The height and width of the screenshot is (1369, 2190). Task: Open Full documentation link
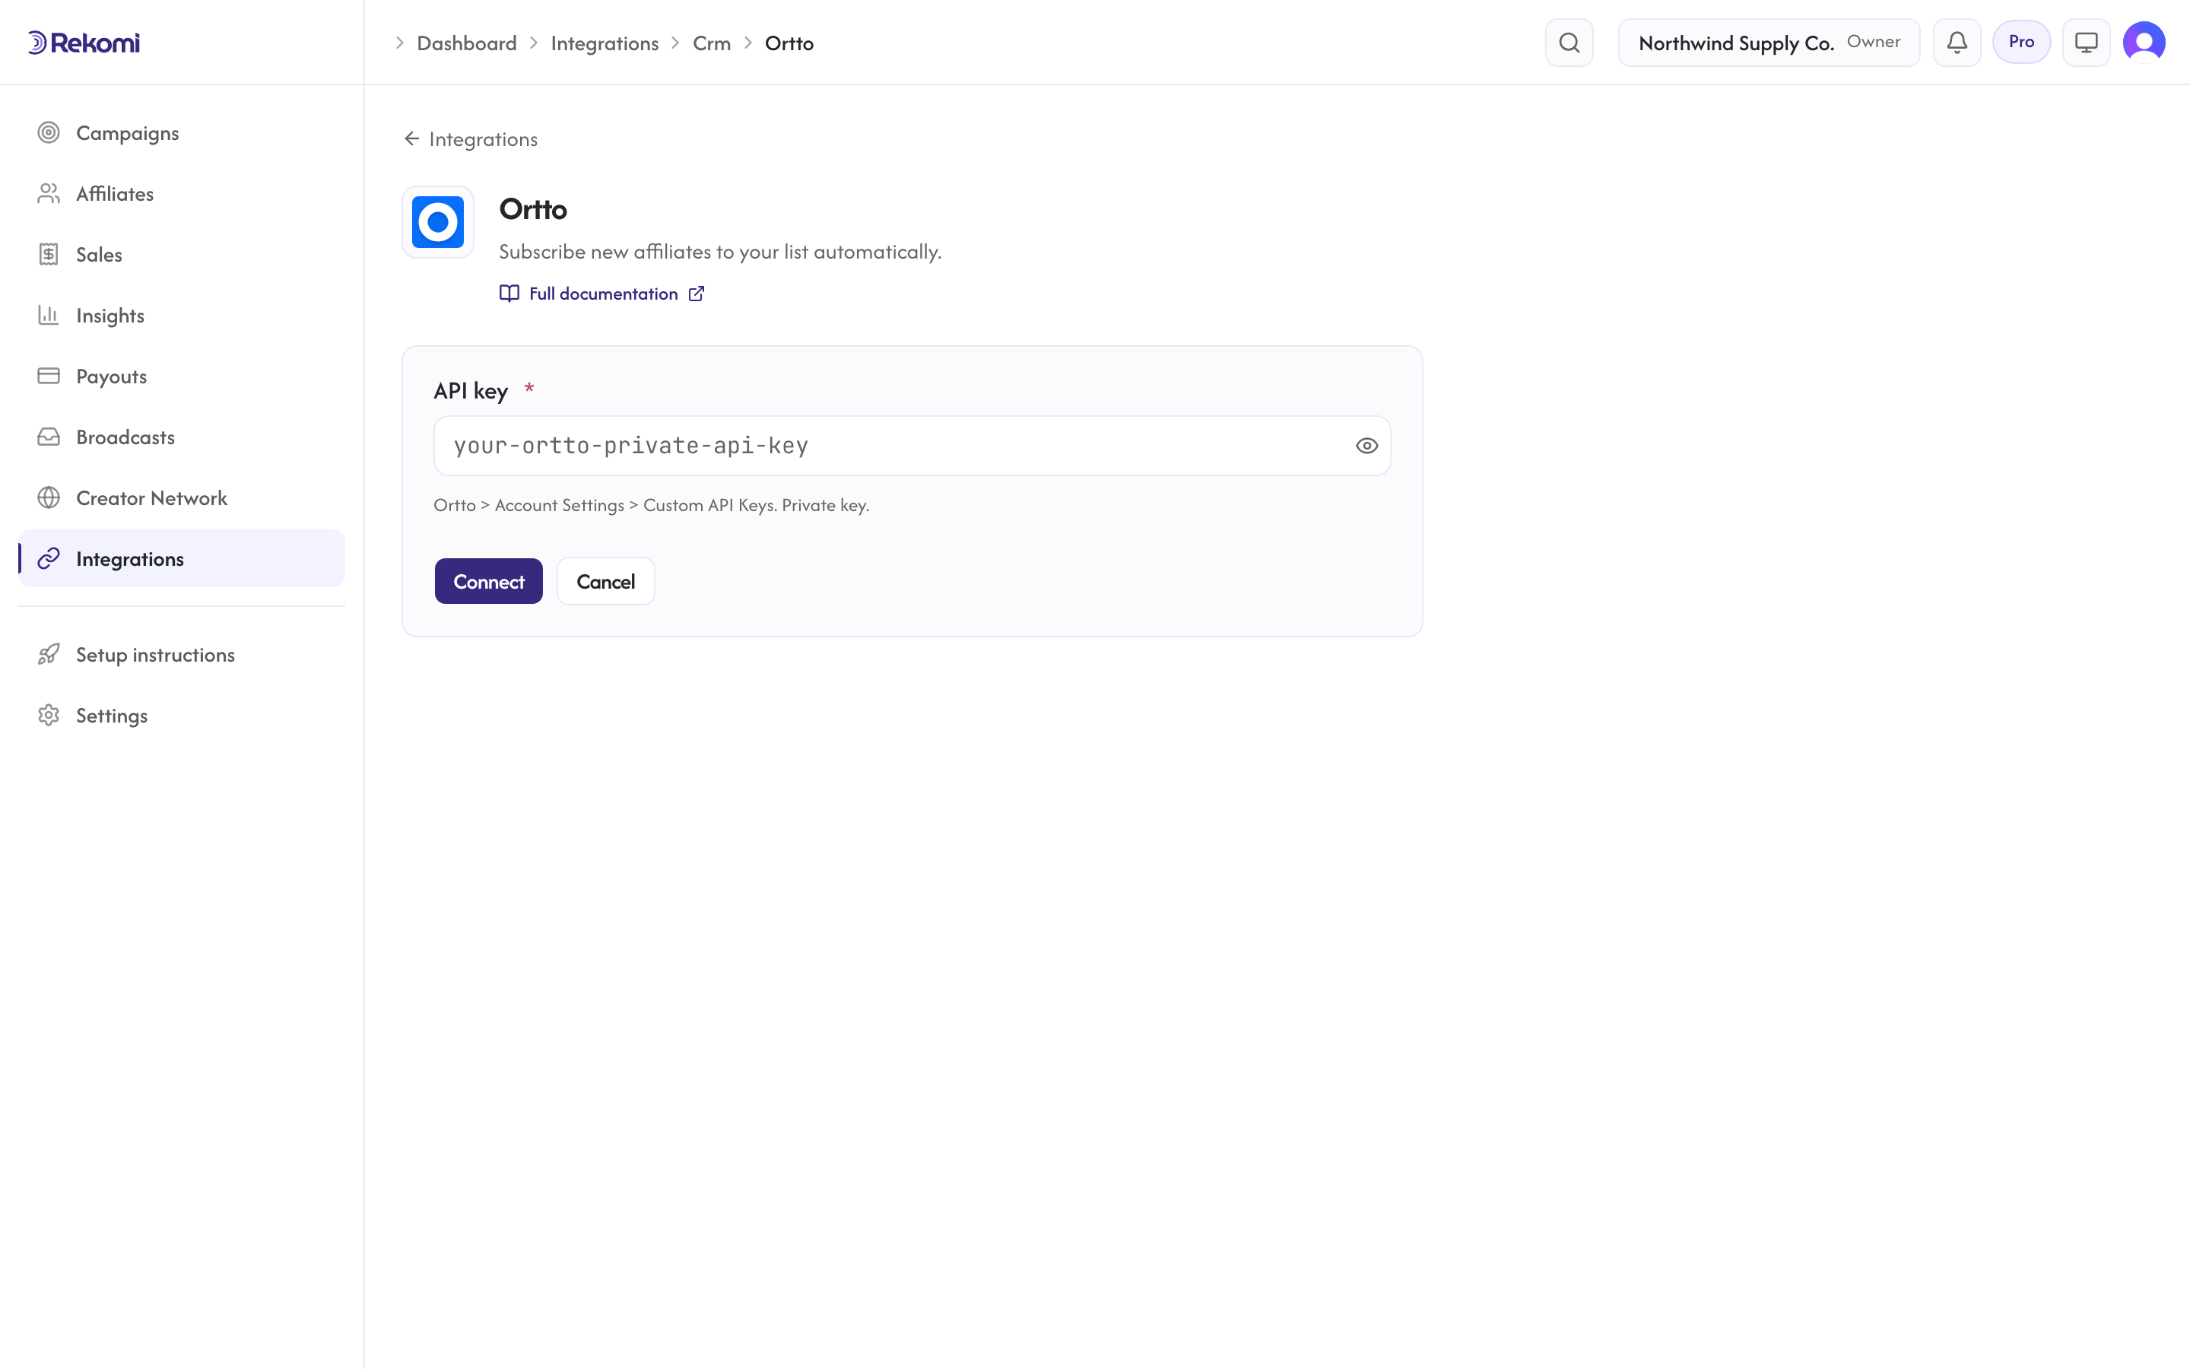[603, 294]
